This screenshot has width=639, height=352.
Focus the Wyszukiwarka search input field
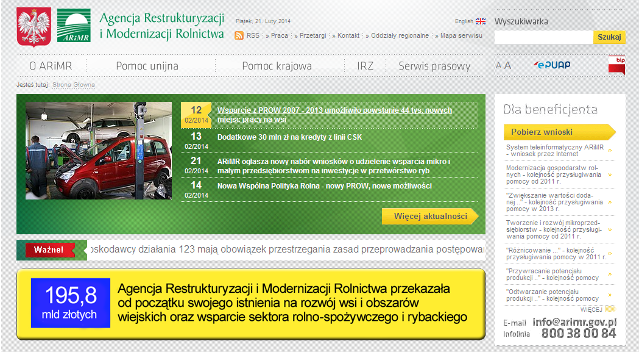[543, 37]
